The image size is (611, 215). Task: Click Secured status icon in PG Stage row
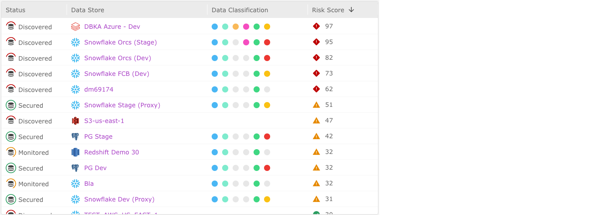click(x=11, y=137)
